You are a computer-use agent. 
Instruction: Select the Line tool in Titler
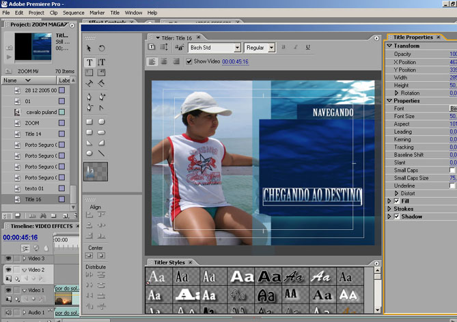(x=101, y=153)
